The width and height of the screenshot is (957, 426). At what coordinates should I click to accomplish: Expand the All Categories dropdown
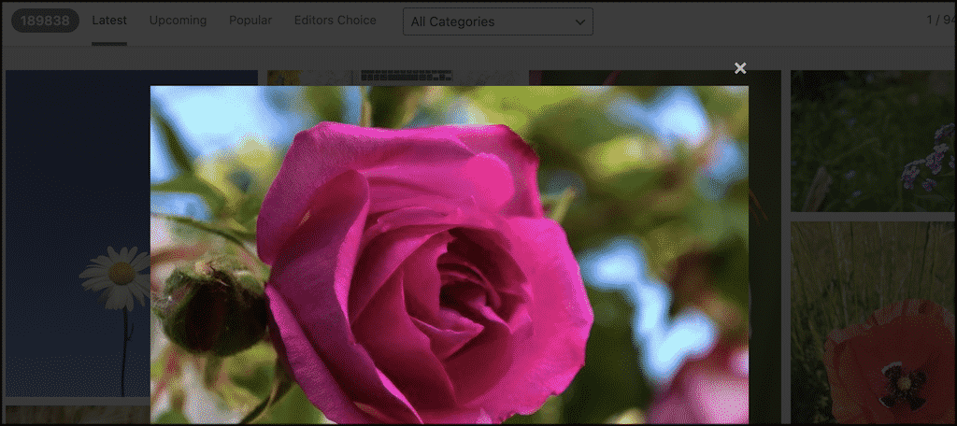tap(498, 21)
